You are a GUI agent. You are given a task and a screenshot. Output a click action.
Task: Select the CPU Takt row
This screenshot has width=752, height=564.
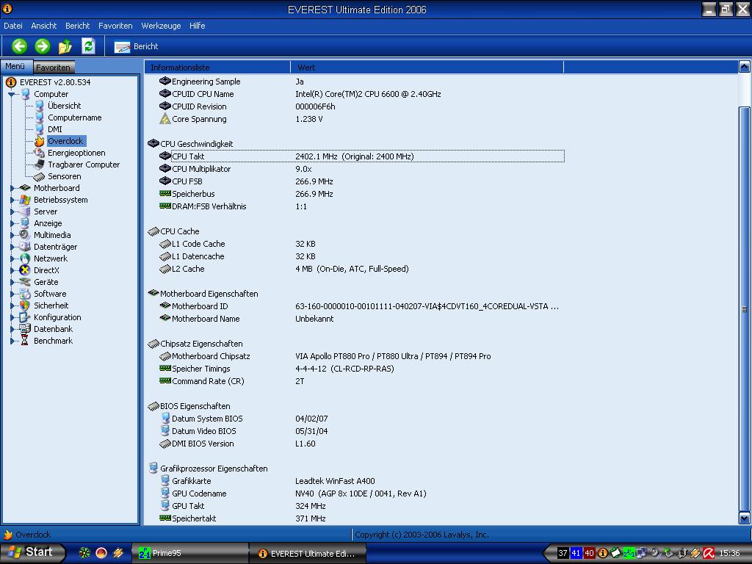361,156
